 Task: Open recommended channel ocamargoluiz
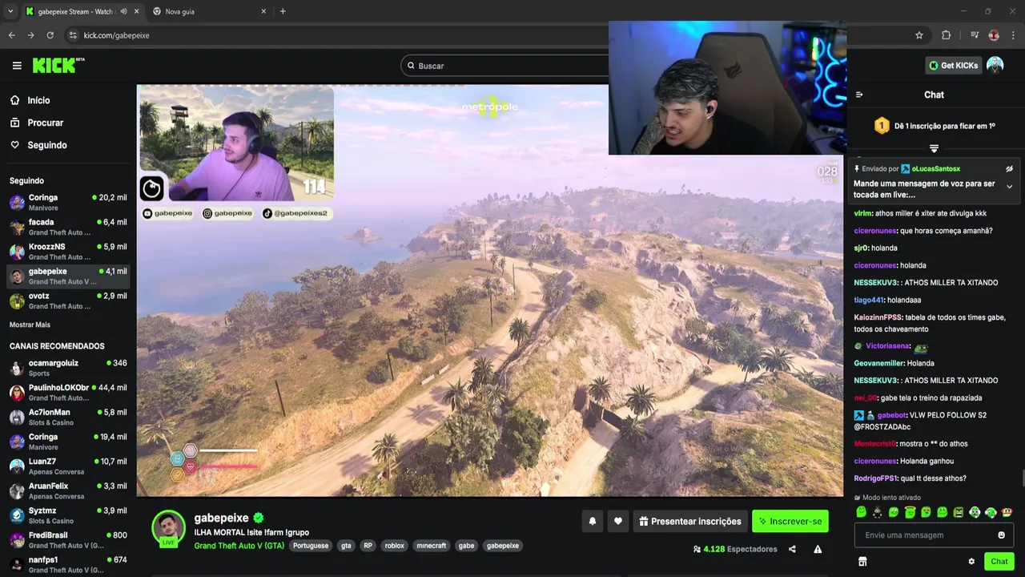pyautogui.click(x=67, y=368)
